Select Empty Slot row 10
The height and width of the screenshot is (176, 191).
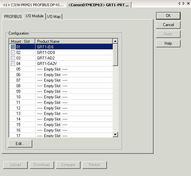pyautogui.click(x=61, y=97)
